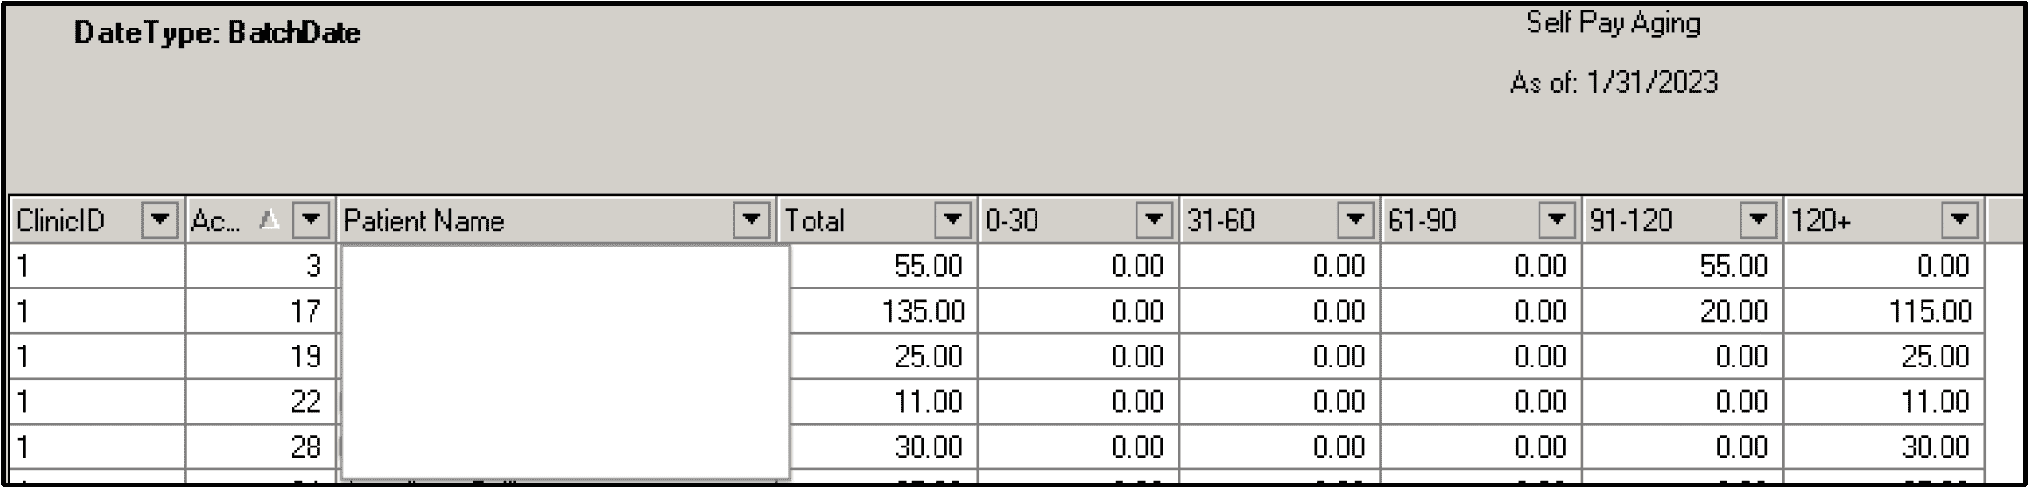2033x495 pixels.
Task: Open the Patient Name filter dropdown
Action: 752,221
